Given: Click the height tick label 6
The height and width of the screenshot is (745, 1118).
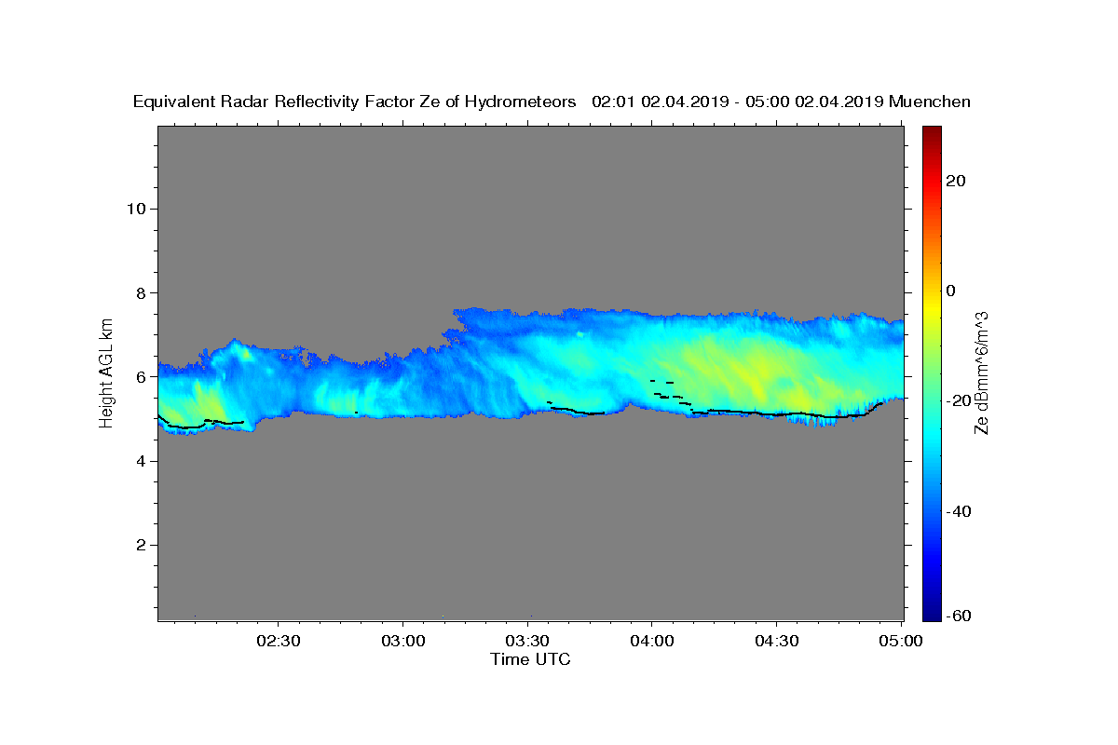Looking at the screenshot, I should (140, 376).
